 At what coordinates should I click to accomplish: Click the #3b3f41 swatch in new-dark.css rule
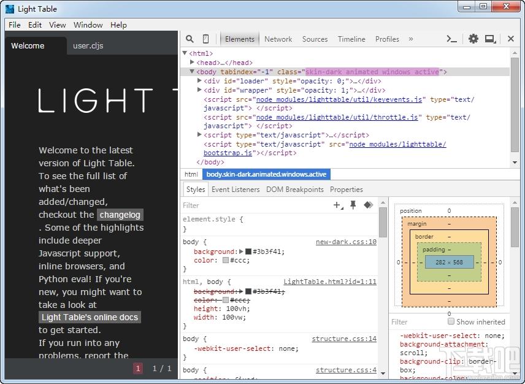248,251
